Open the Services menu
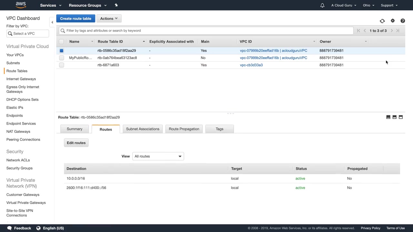This screenshot has height=232, width=413. [50, 5]
